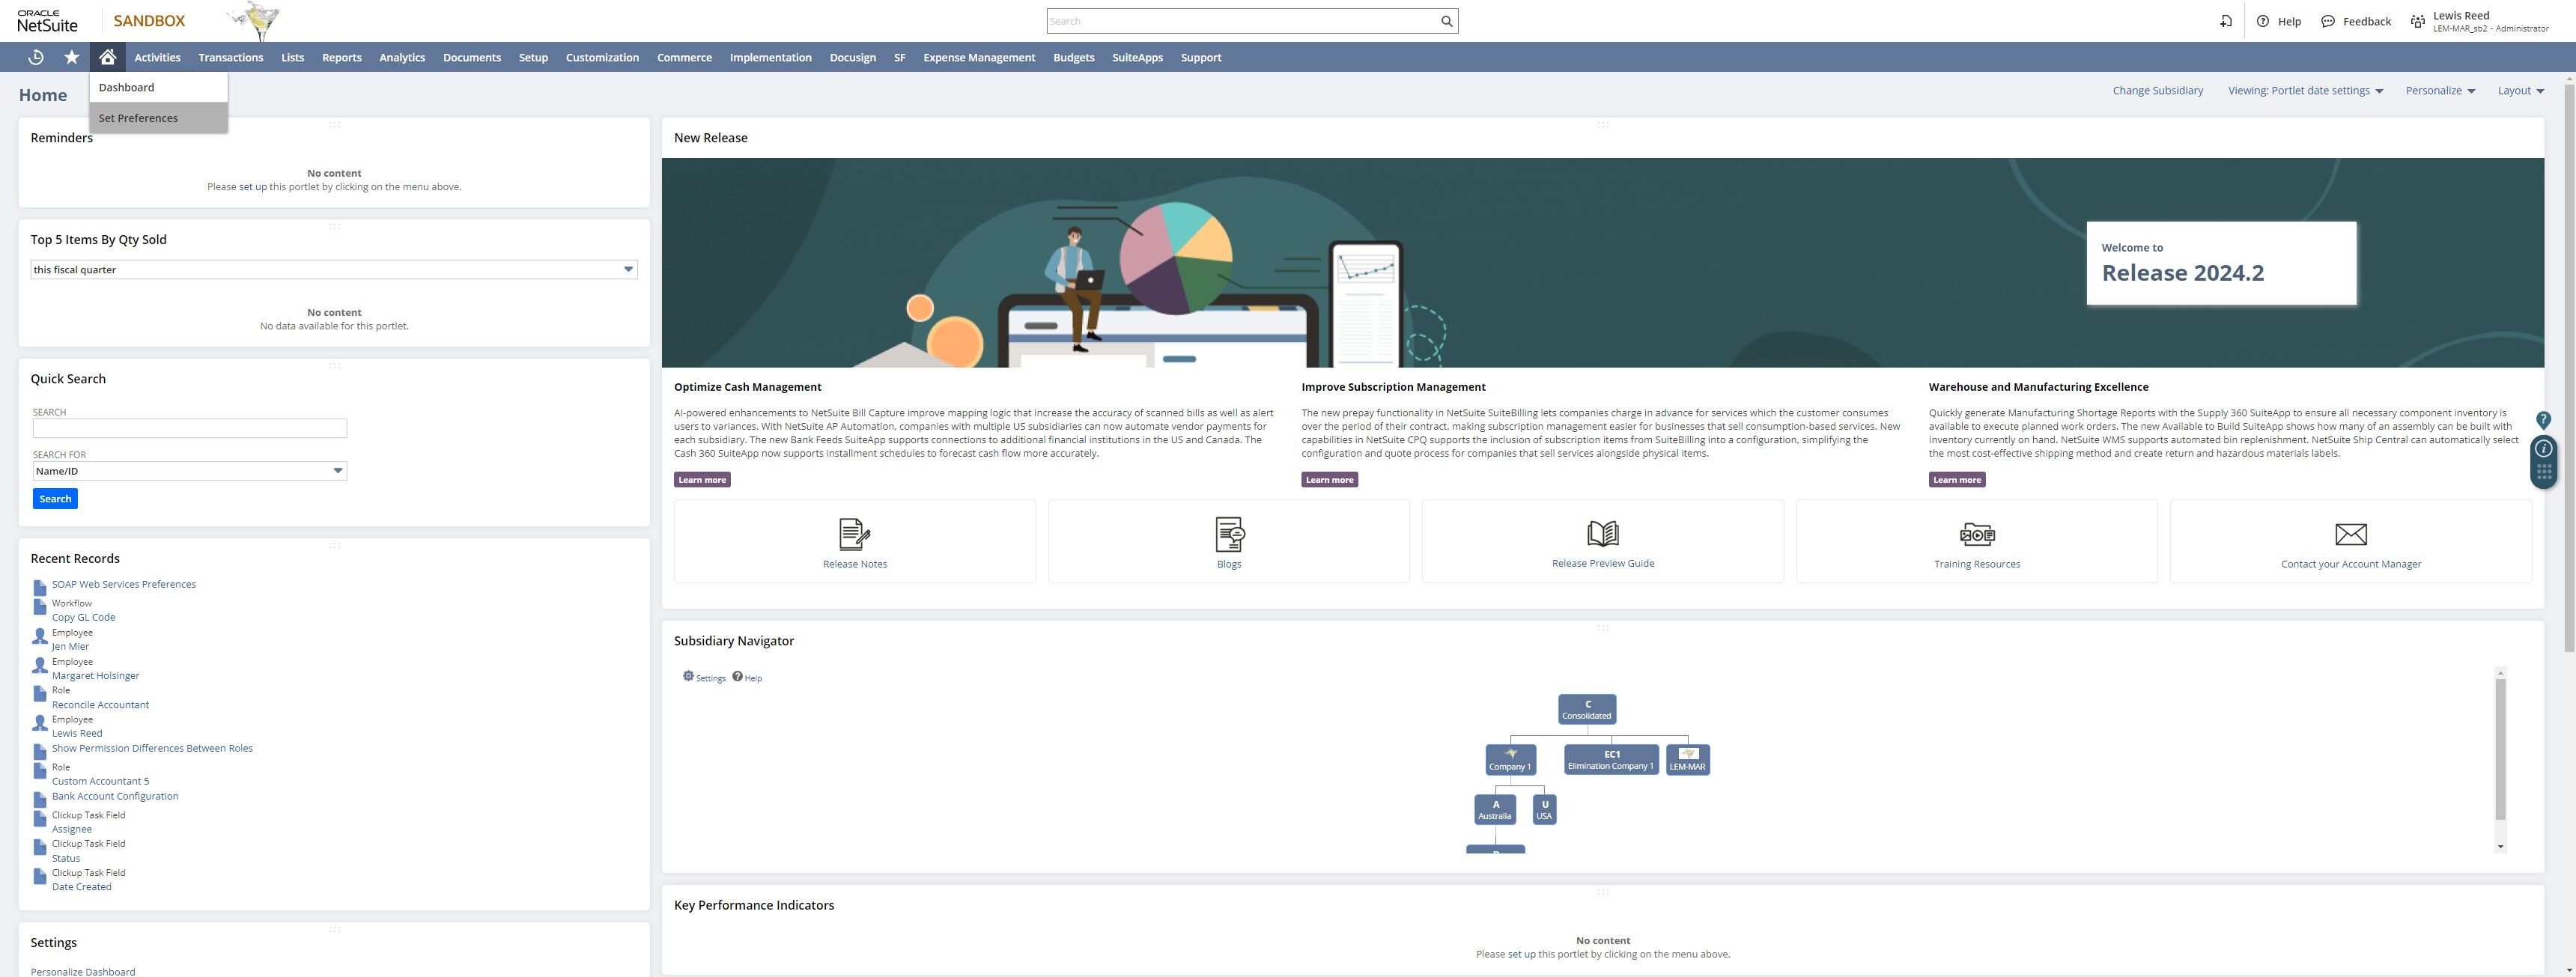2576x977 pixels.
Task: Click the global search magnifier icon
Action: (x=1446, y=21)
